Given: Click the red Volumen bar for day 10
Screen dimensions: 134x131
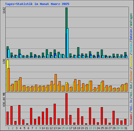Looking at the screenshot, I should coord(43,118).
